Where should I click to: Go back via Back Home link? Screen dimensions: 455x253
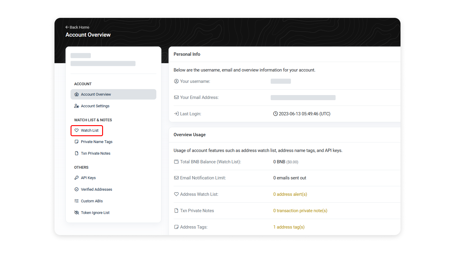point(77,27)
